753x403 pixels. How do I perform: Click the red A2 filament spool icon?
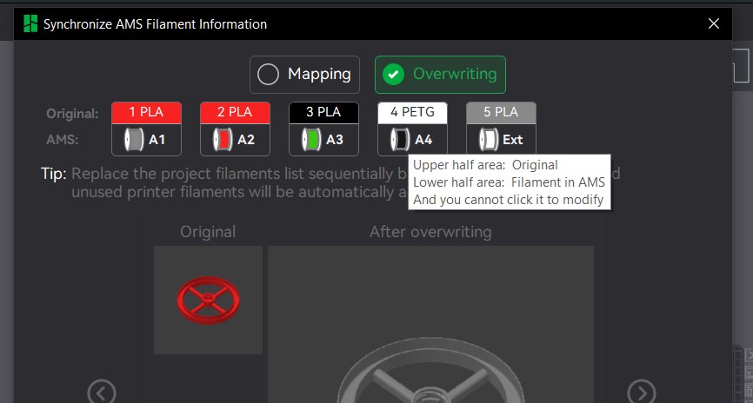coord(223,139)
